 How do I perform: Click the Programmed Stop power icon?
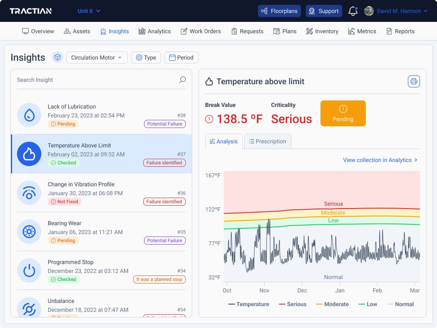point(29,270)
